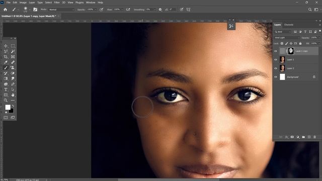
Task: Select the Eyedropper tool
Action: pos(6,62)
